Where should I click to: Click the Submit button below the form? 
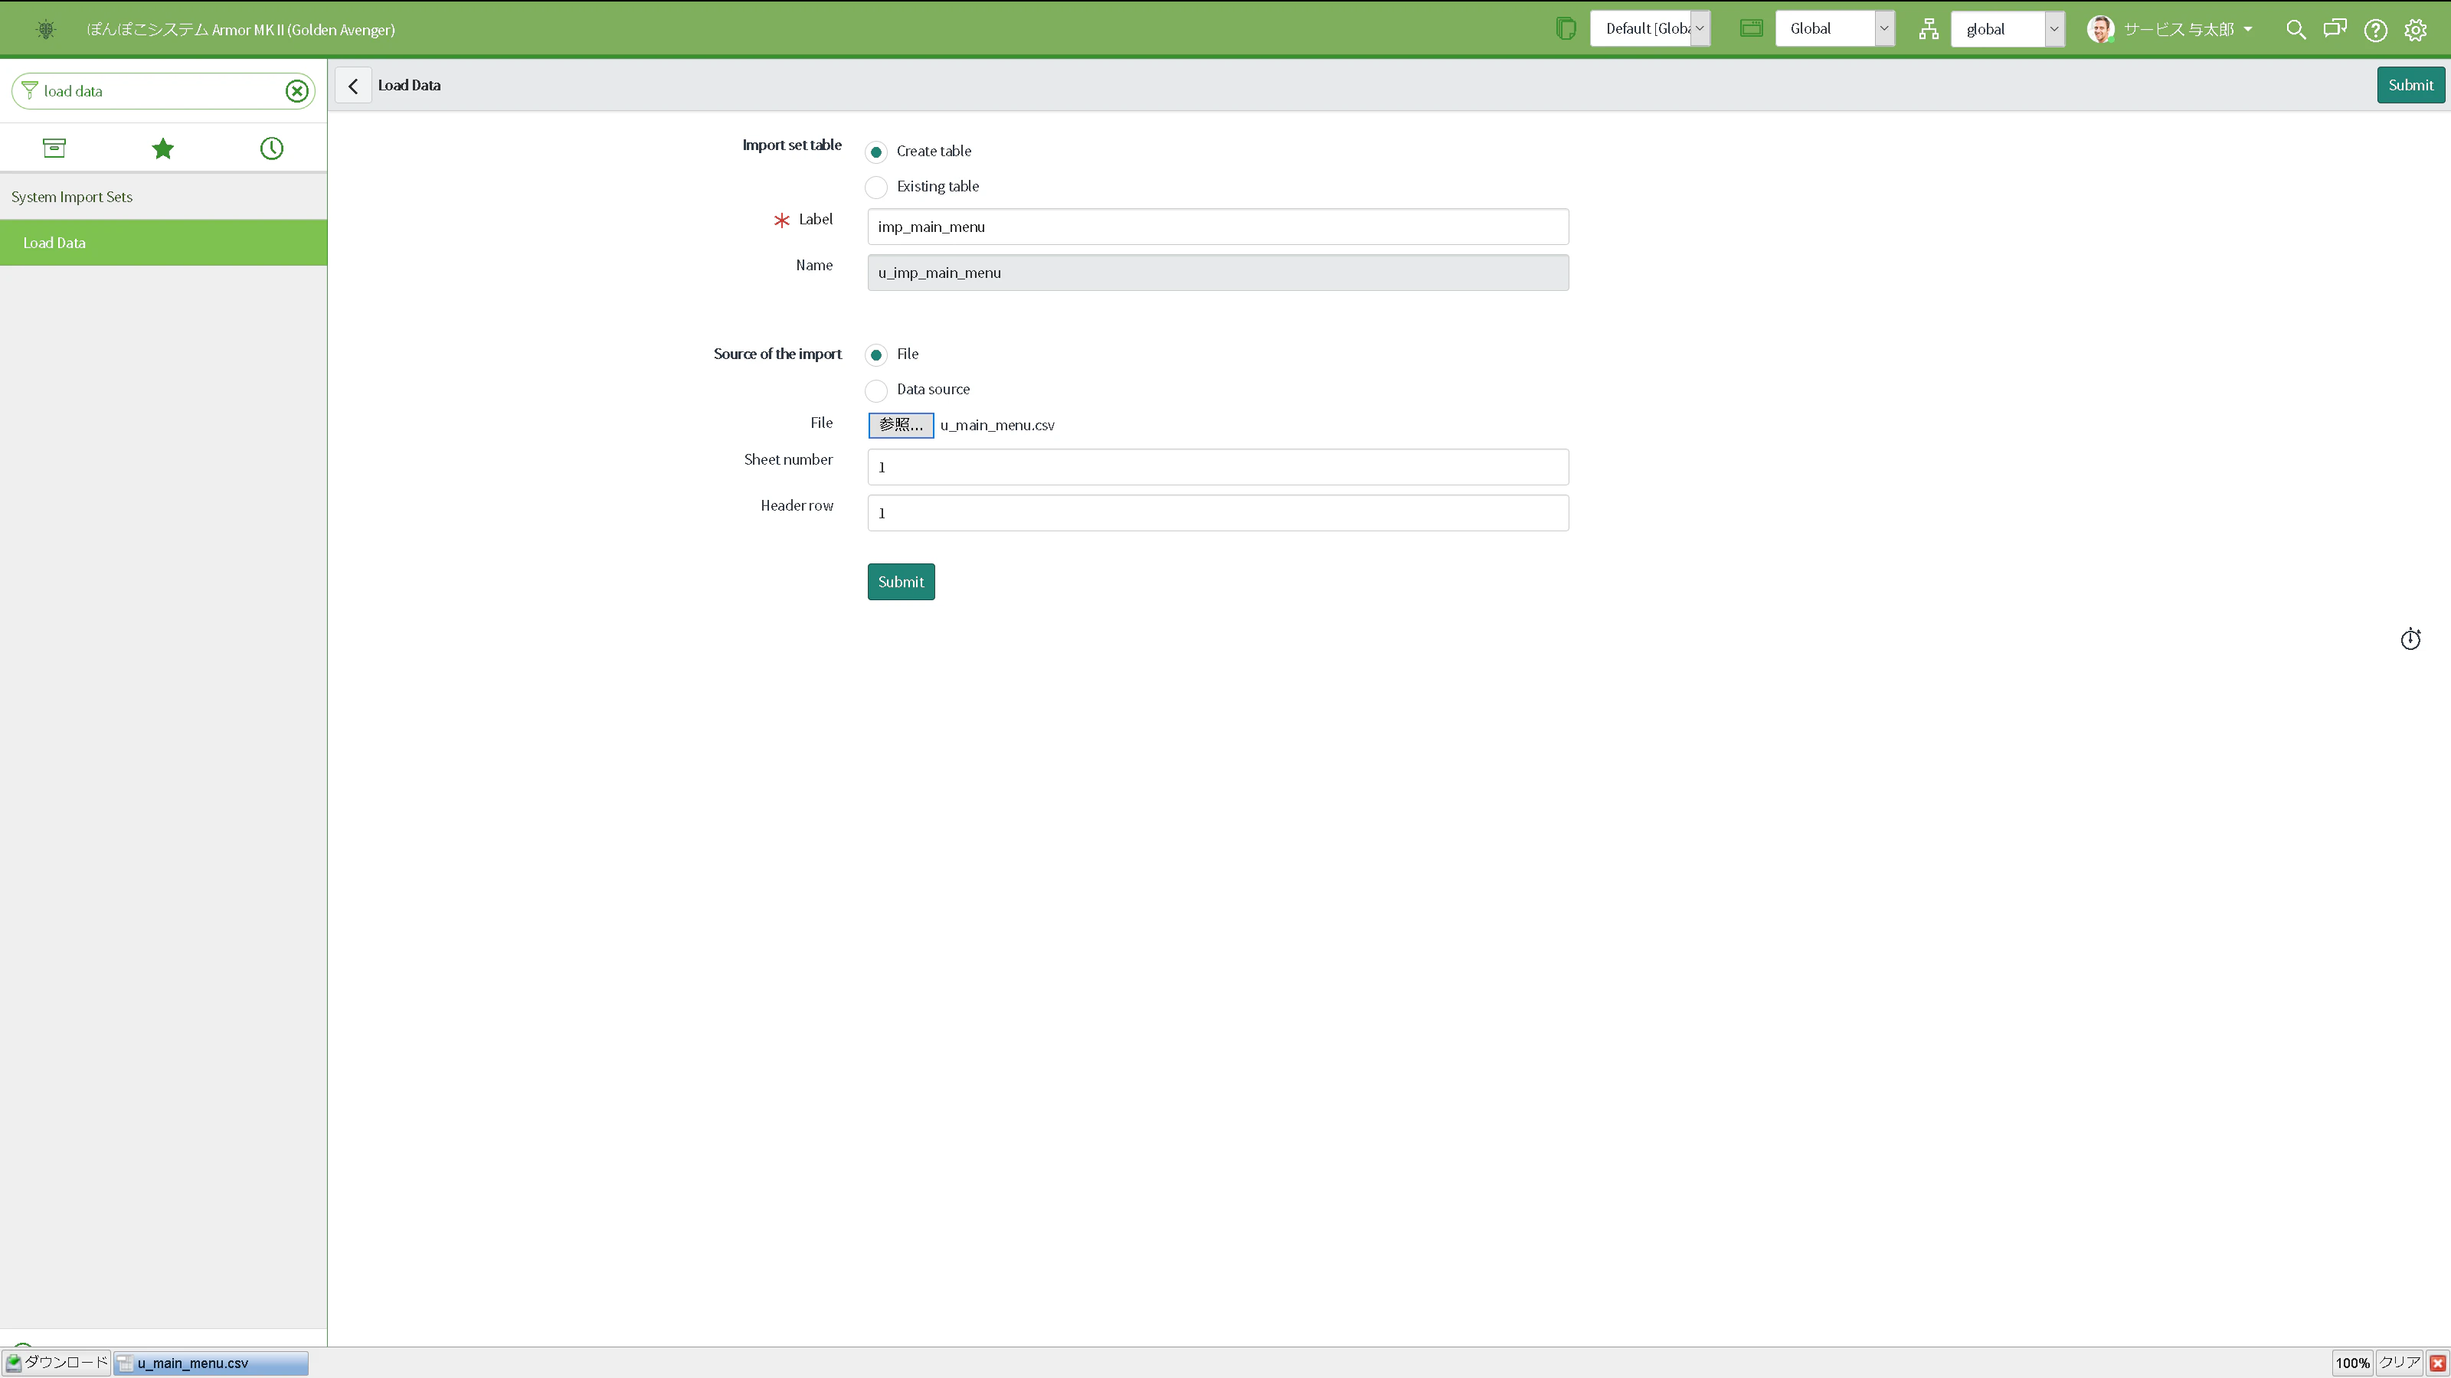(x=901, y=582)
